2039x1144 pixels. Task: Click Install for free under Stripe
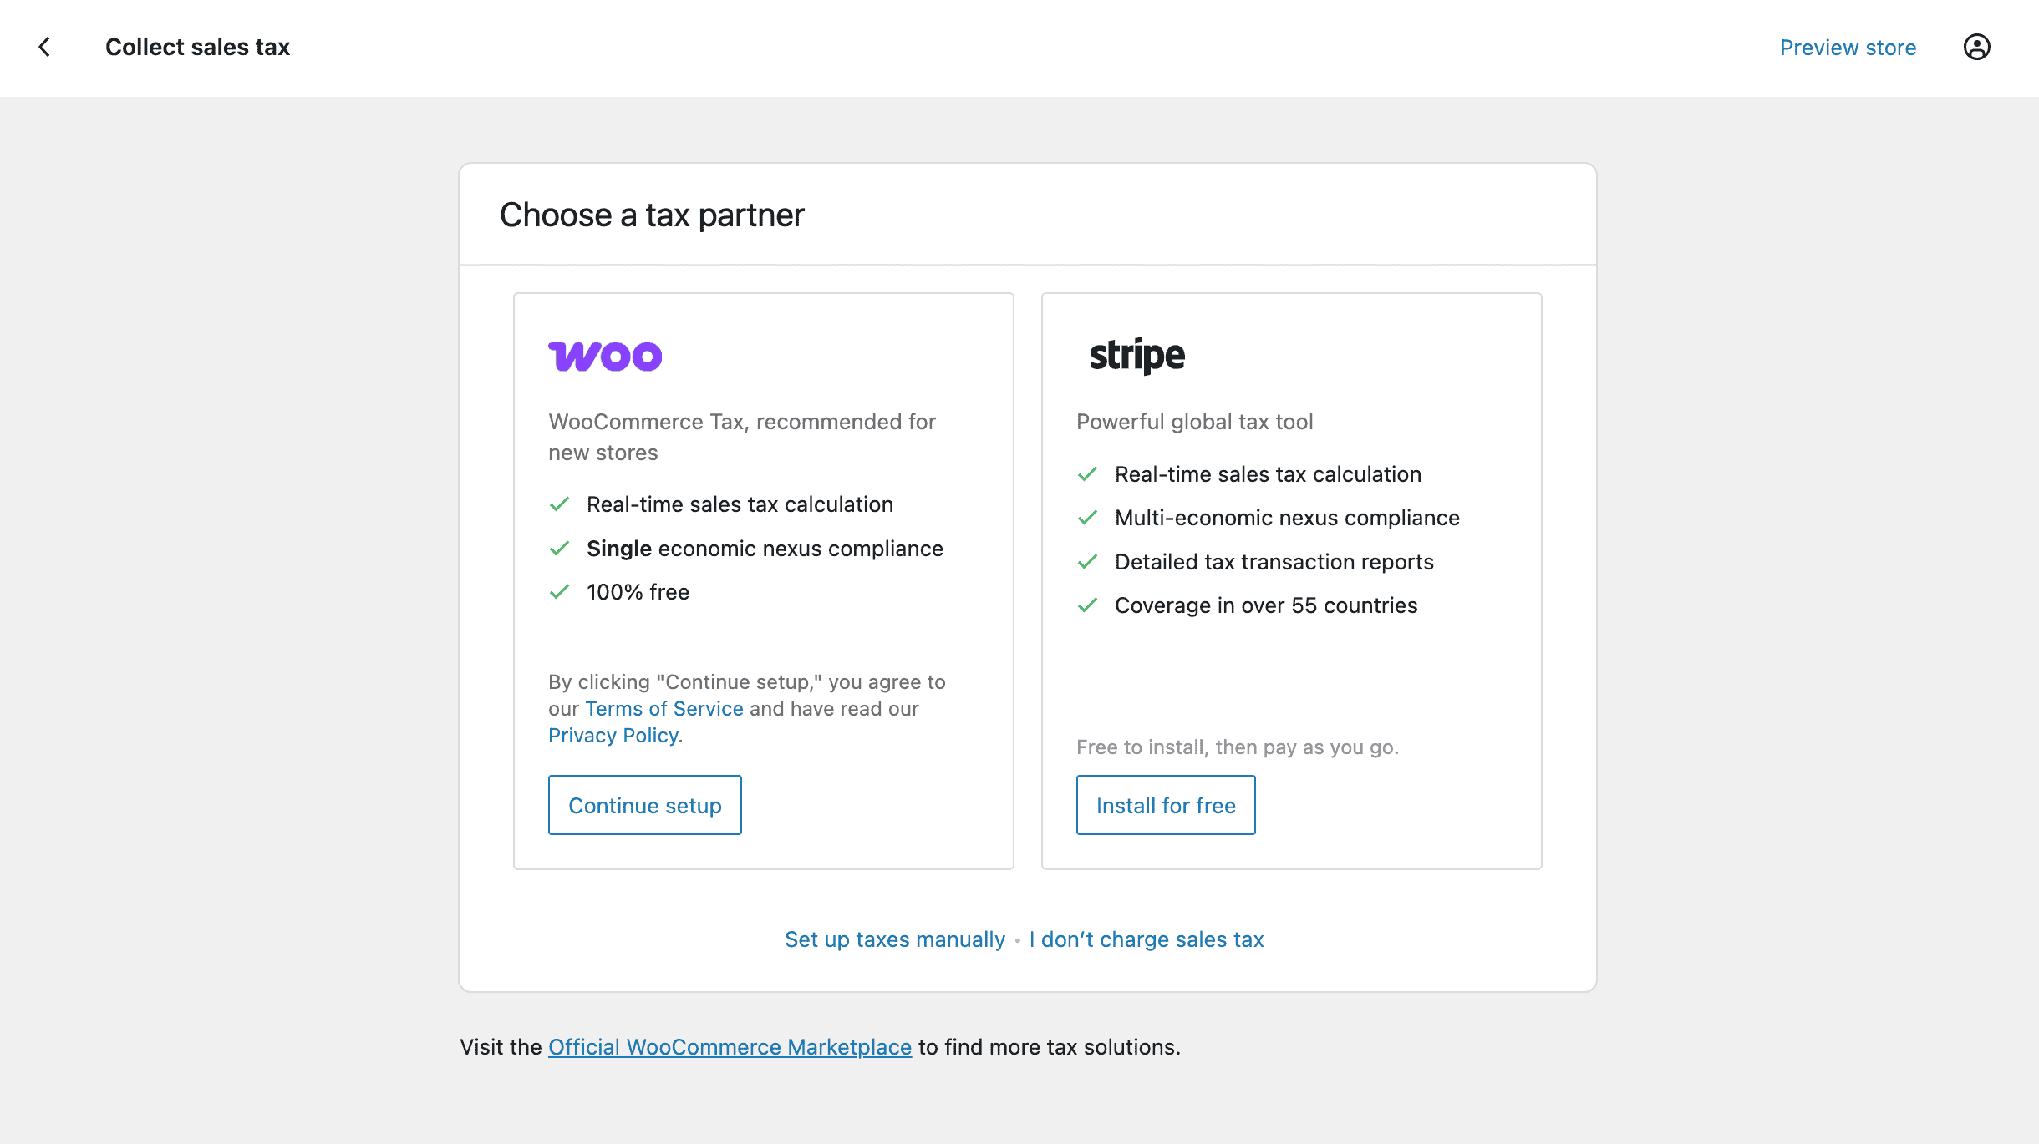pos(1166,805)
